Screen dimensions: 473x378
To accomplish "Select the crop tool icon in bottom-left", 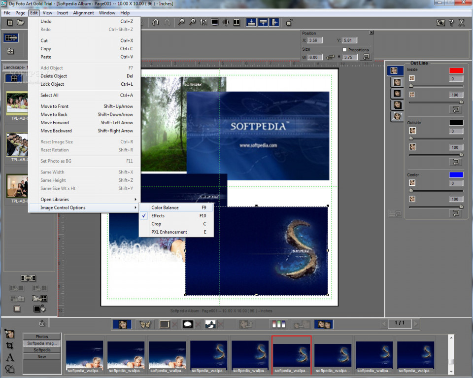I will (10, 345).
